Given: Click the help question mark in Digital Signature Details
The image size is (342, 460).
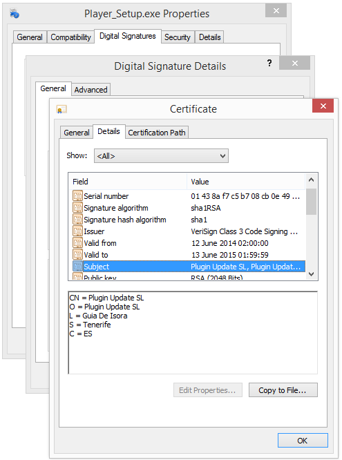Looking at the screenshot, I should point(269,63).
